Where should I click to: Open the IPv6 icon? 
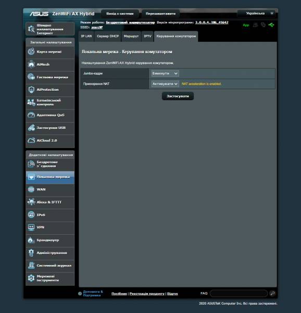[31, 214]
